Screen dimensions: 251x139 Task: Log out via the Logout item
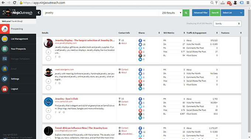tap(18, 89)
